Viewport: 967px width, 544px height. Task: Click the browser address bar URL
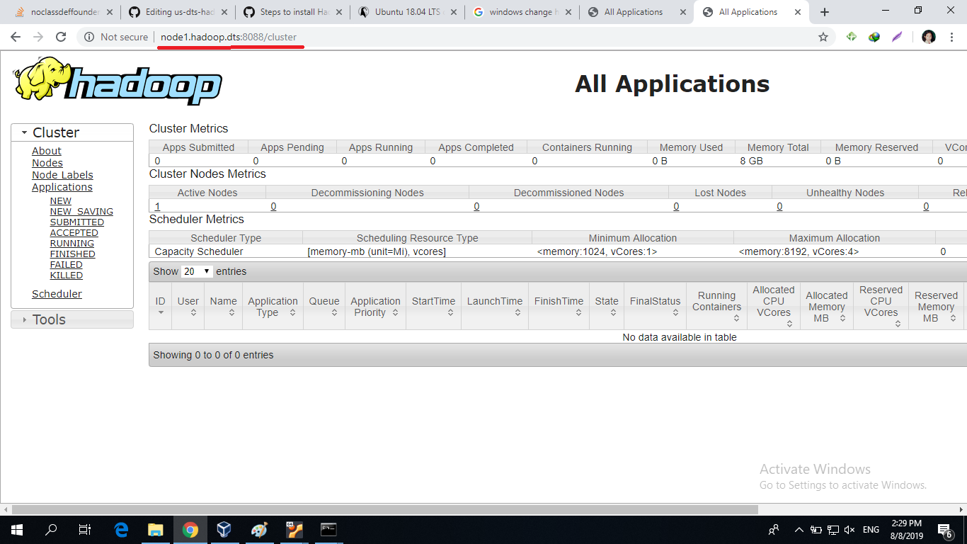pos(228,37)
